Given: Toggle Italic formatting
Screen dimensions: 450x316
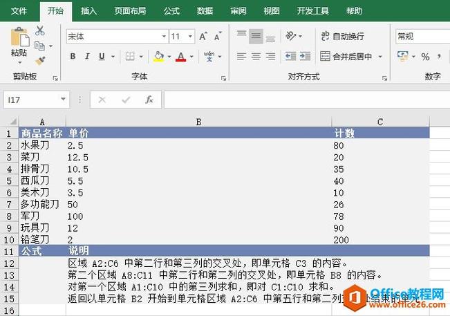Looking at the screenshot, I should tap(87, 56).
